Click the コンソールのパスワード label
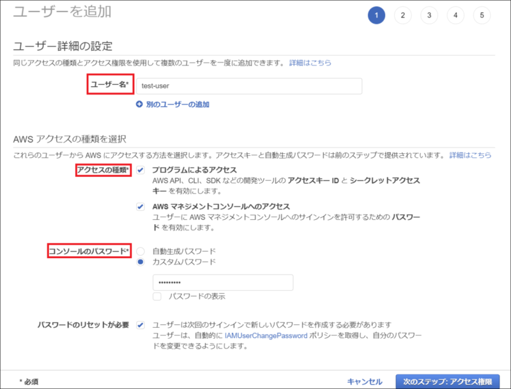This screenshot has width=511, height=389. click(89, 251)
